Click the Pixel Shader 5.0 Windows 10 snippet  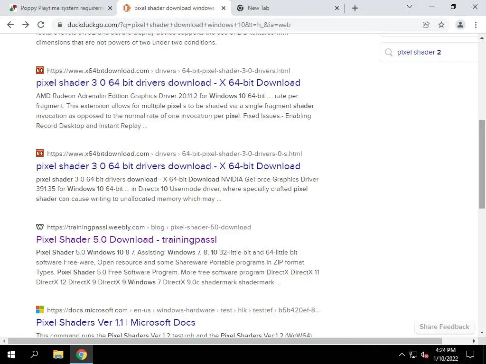tap(178, 267)
